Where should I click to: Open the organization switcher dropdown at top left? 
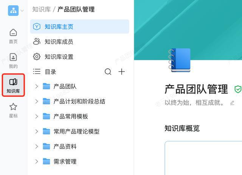[x=16, y=11]
